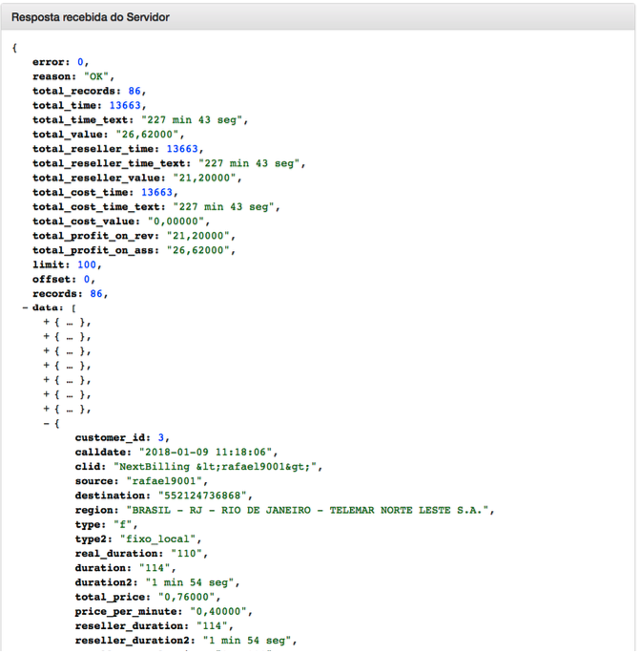Expand the first collapsed record under data
This screenshot has width=639, height=654.
(x=46, y=323)
